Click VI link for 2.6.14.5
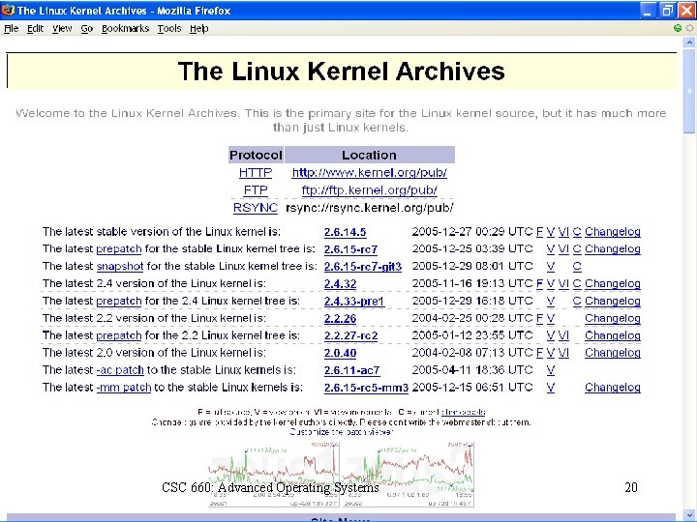 tap(563, 232)
